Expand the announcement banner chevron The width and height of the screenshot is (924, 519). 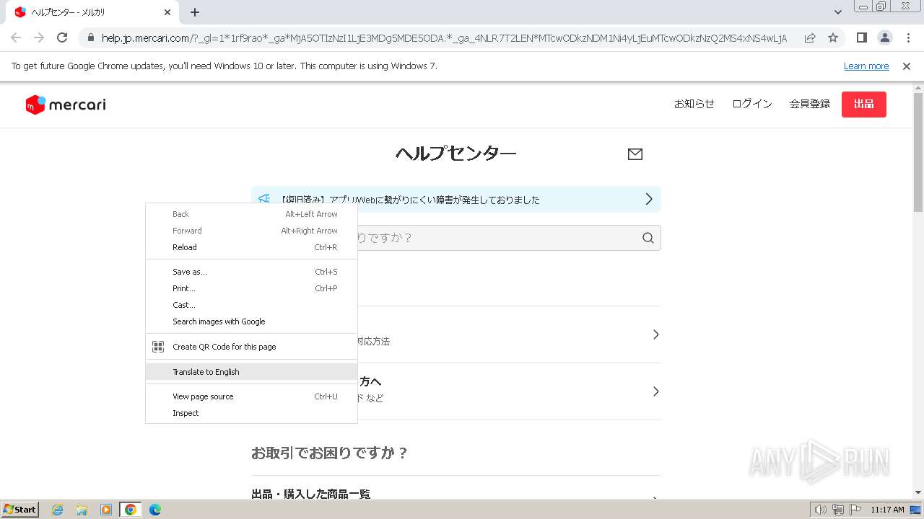(648, 199)
